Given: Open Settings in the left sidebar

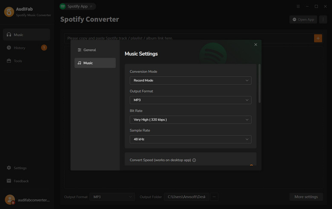Looking at the screenshot, I should point(26,168).
